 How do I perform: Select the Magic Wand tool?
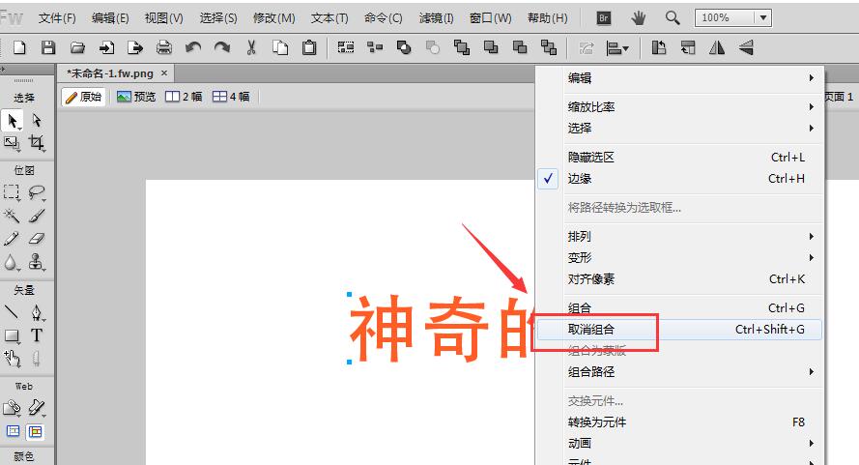[x=12, y=216]
